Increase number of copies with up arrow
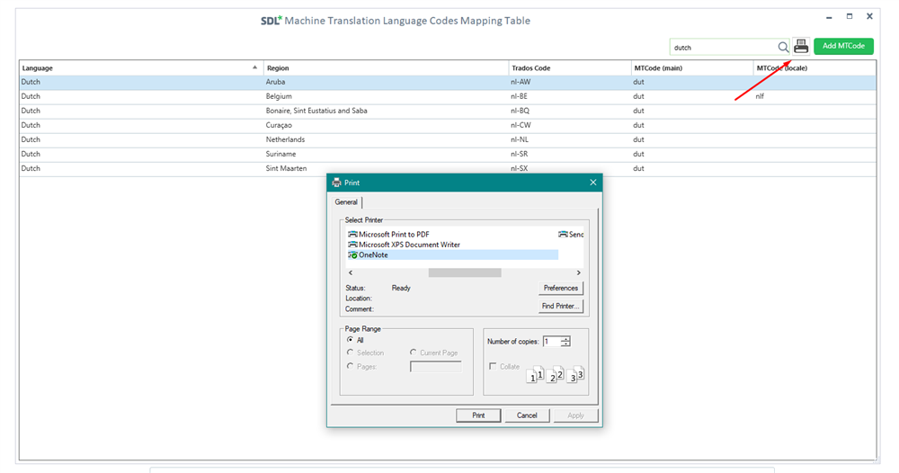 [565, 339]
